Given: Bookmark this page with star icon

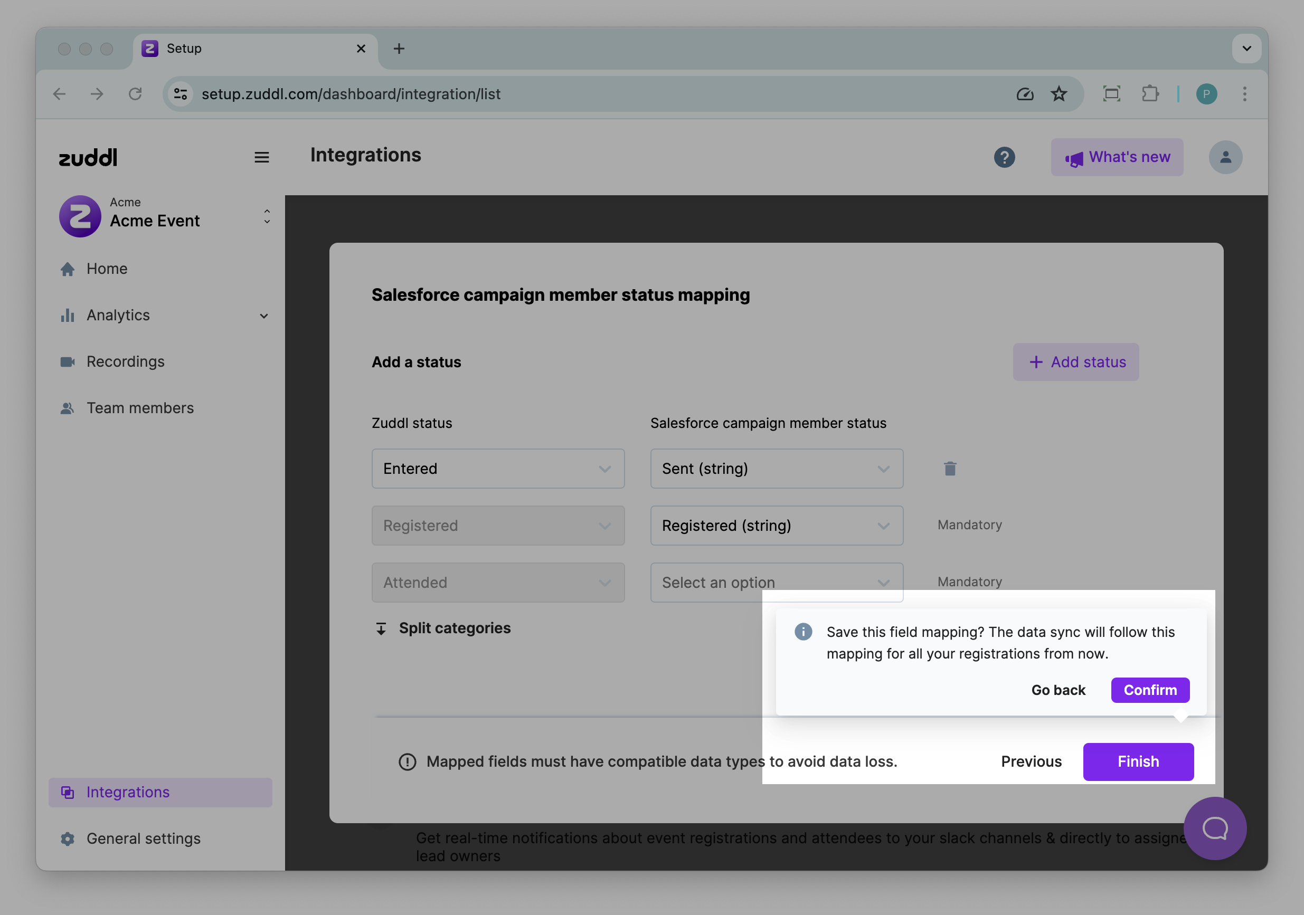Looking at the screenshot, I should [1059, 94].
